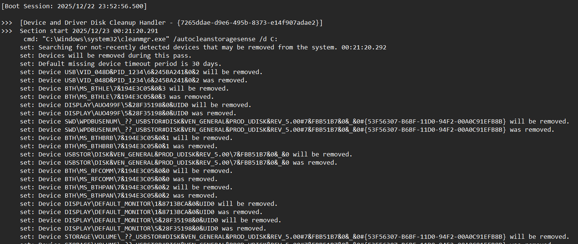Click the SWD\WPDBUSENUM 'will be removed' line
Image resolution: width=578 pixels, height=244 pixels.
pos(294,122)
